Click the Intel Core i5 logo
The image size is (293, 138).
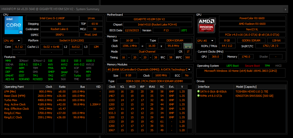(14, 25)
